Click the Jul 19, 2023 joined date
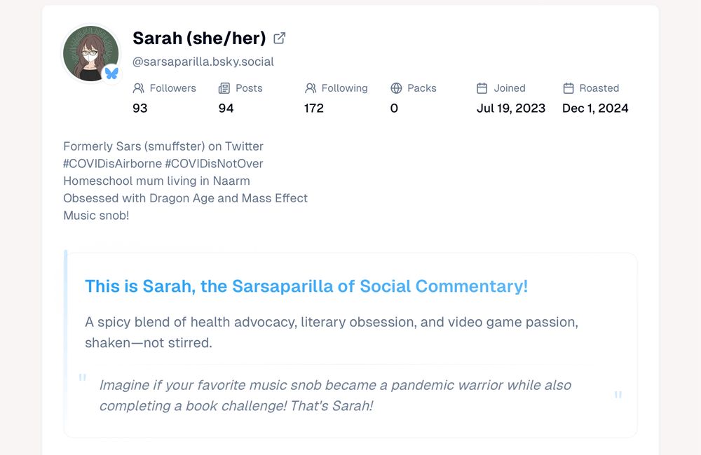 tap(511, 108)
